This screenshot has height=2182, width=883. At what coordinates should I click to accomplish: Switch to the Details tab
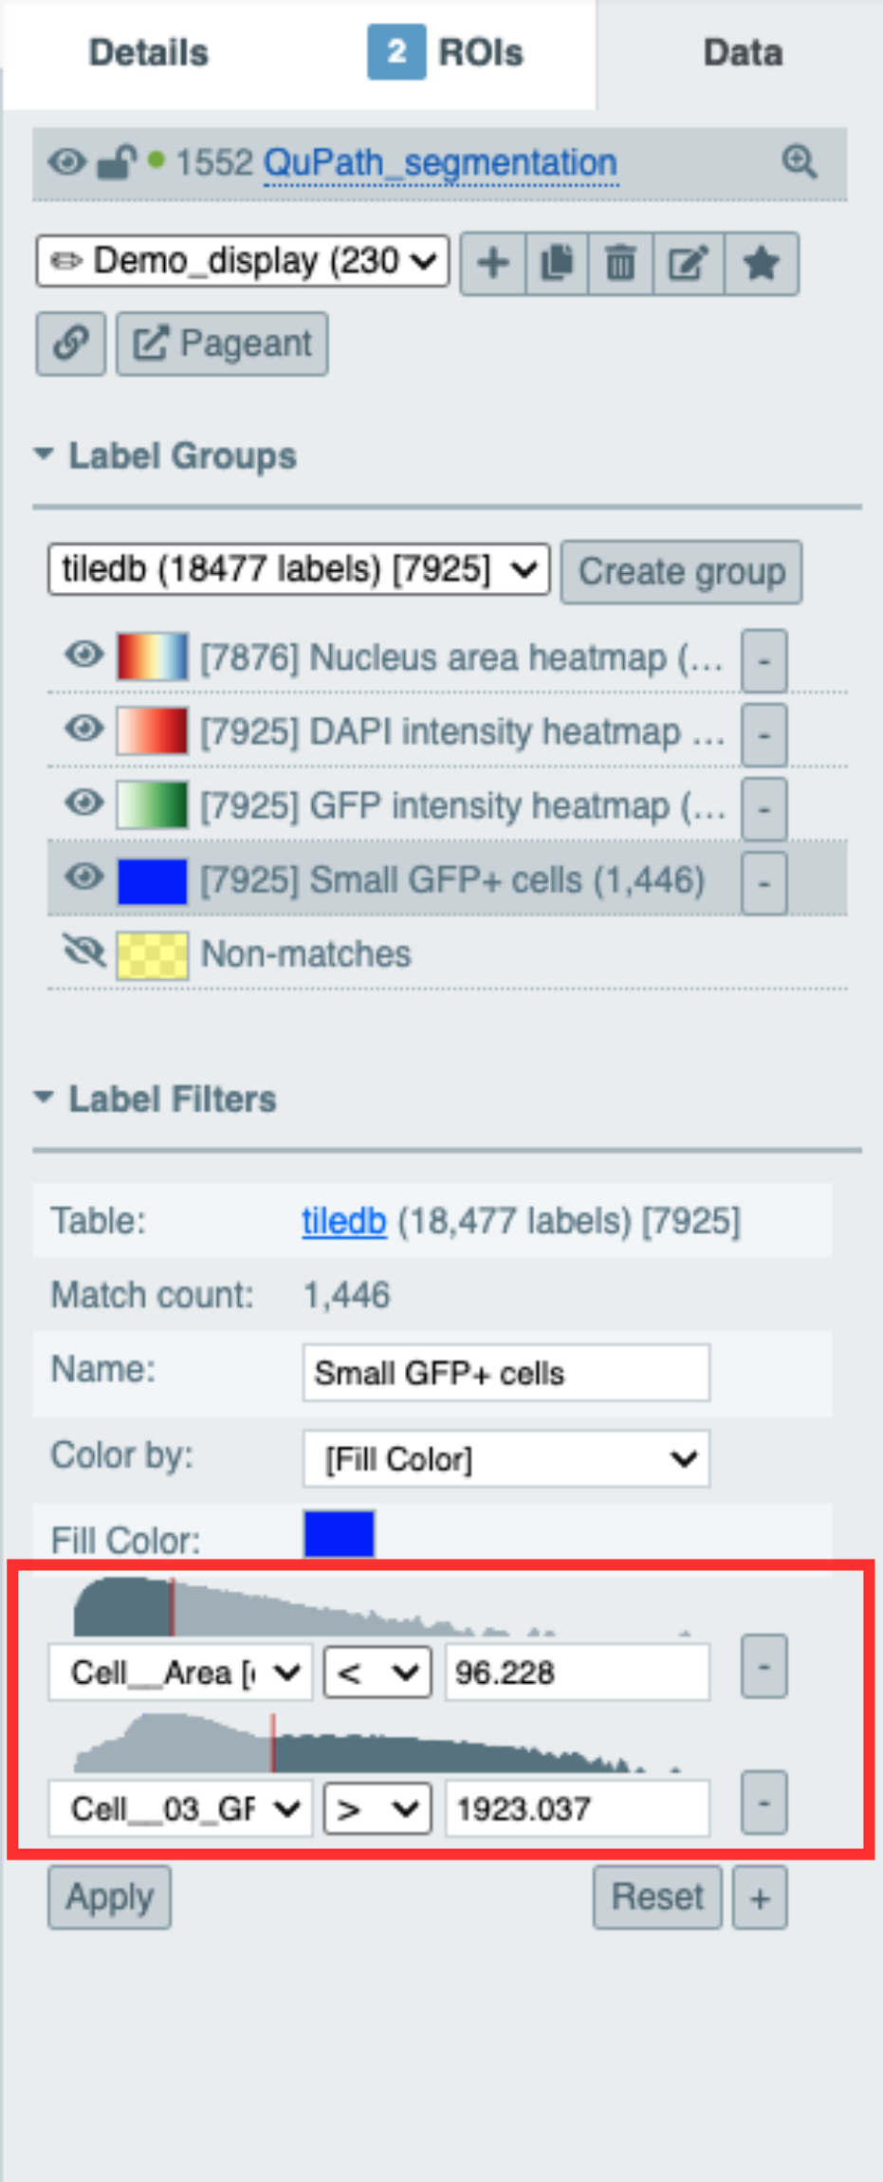(x=148, y=53)
